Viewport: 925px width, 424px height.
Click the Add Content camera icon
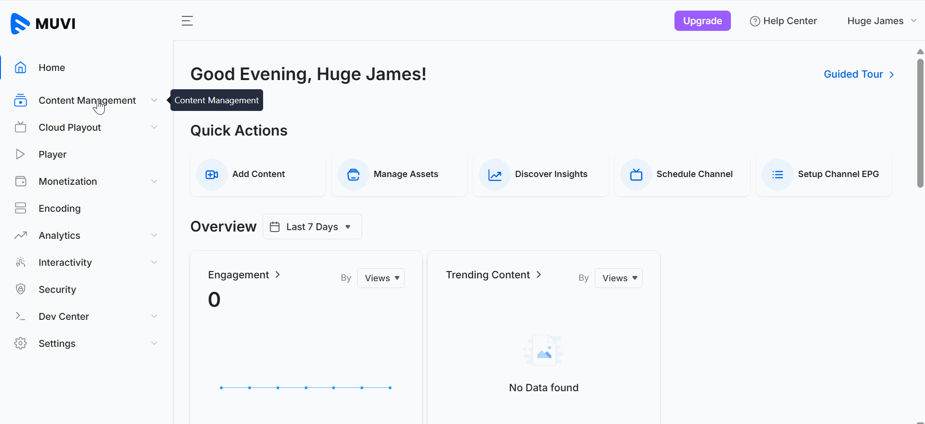click(x=212, y=175)
